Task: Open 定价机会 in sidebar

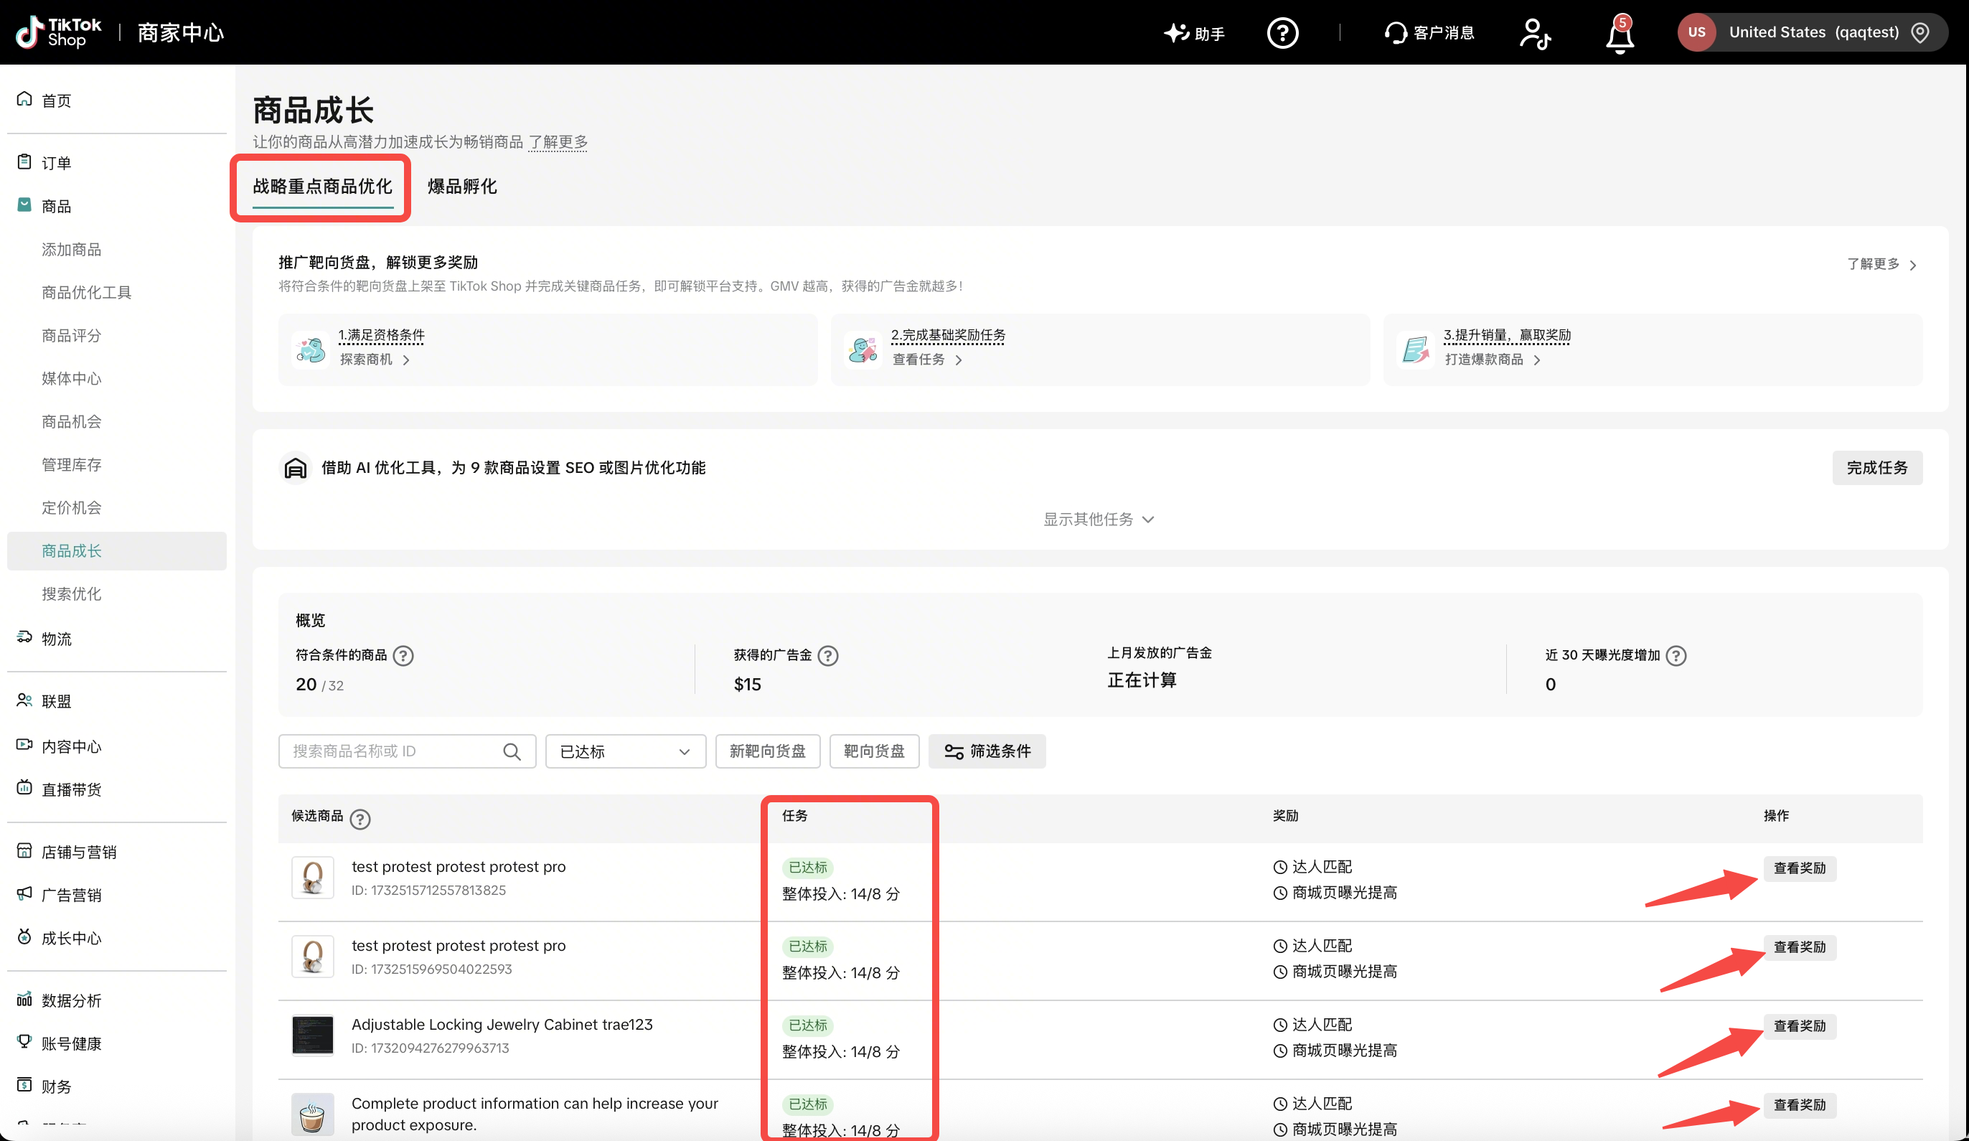Action: [x=71, y=507]
